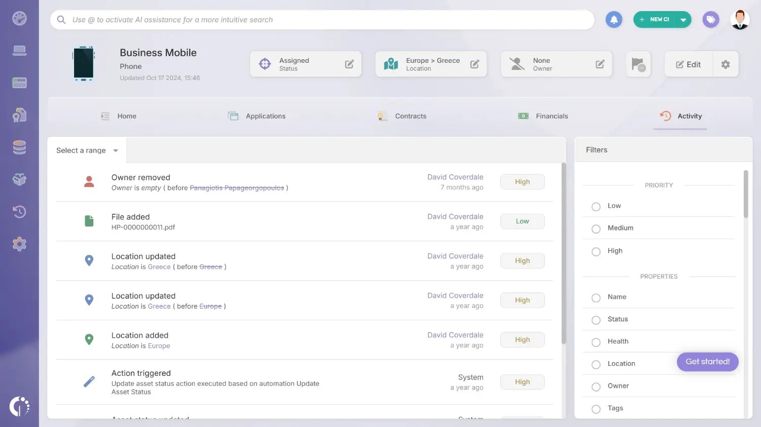Screen dimensions: 761x427
Task: Enable the Status property filter
Action: (x=596, y=320)
